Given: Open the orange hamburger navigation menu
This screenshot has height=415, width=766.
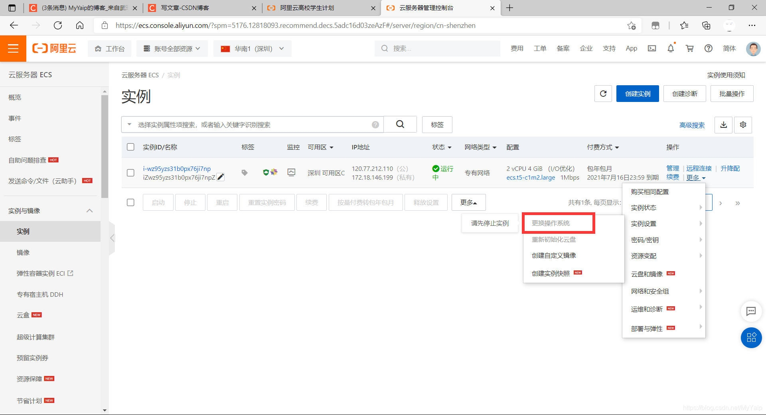Looking at the screenshot, I should (13, 49).
